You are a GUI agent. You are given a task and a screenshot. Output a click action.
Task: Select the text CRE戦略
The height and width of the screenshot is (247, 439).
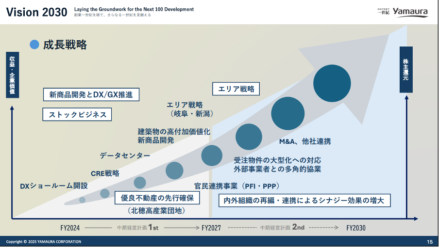click(x=105, y=173)
